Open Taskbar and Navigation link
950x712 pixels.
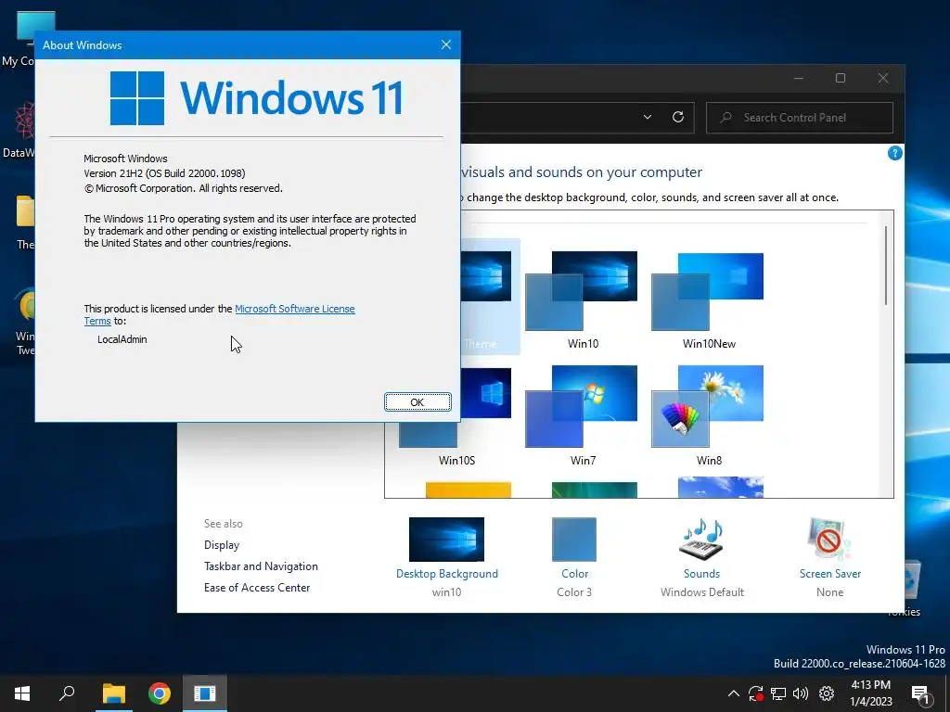pos(261,566)
